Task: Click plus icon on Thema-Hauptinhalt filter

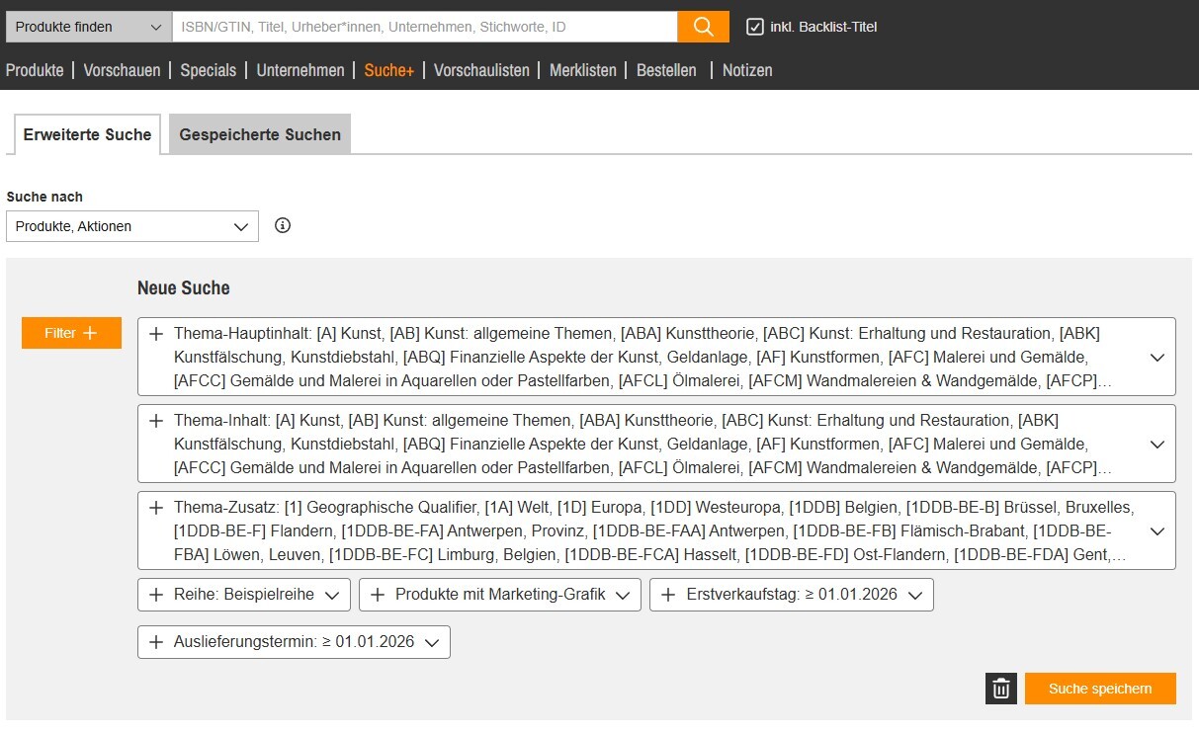Action: (x=155, y=334)
